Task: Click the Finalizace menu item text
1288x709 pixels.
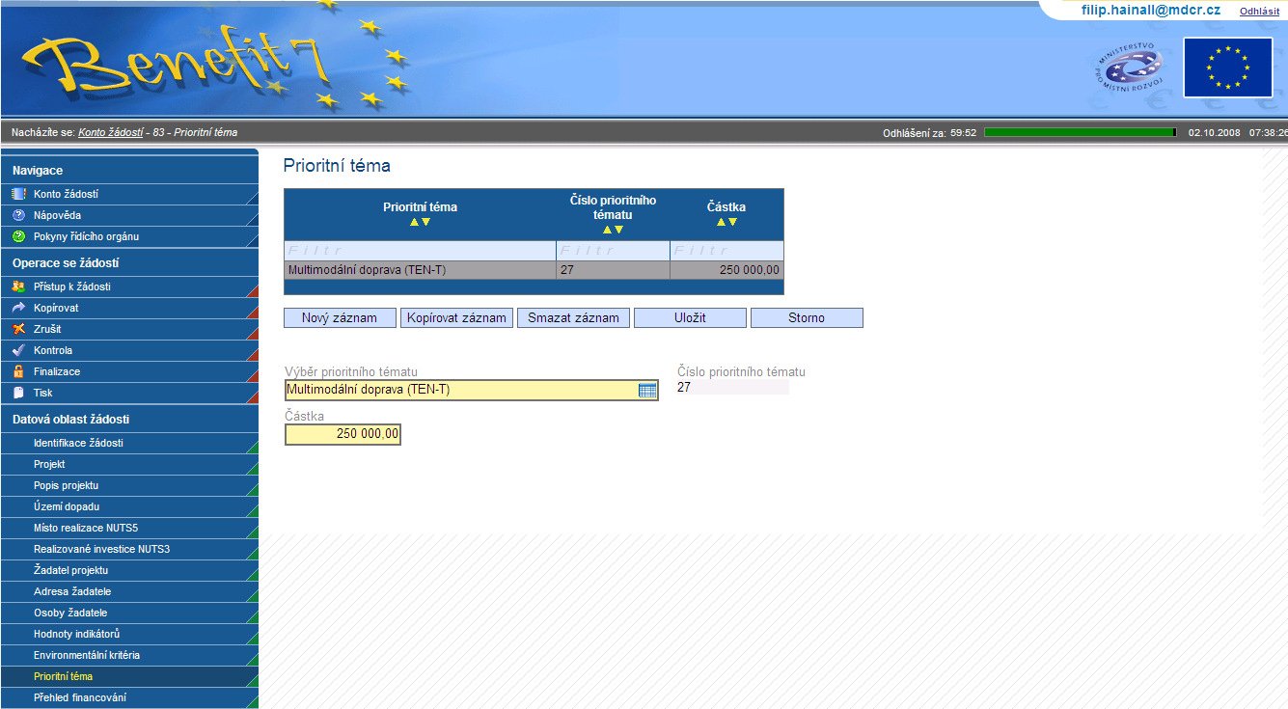Action: pyautogui.click(x=57, y=371)
